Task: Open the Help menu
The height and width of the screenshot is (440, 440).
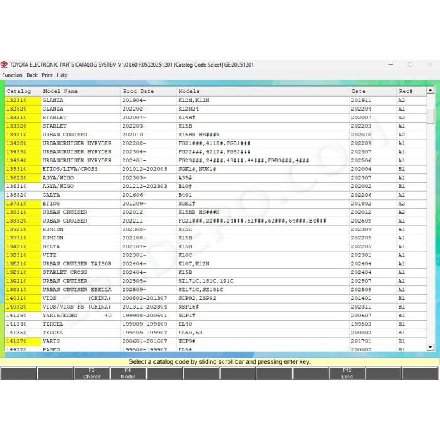Action: 62,75
